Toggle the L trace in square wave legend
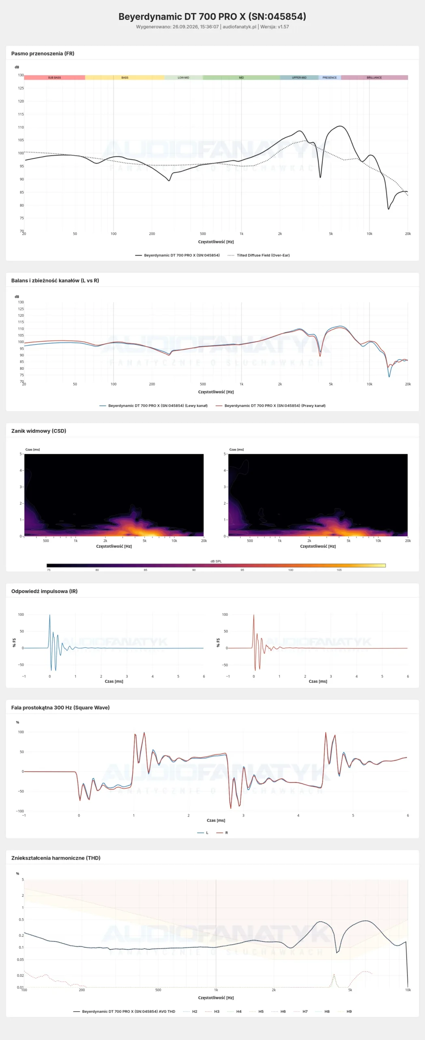 (203, 832)
